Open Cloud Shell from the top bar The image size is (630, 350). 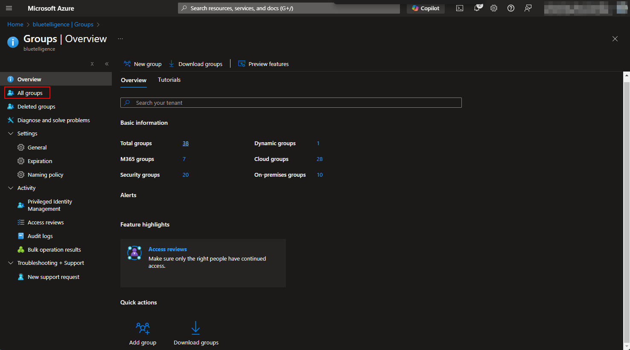point(460,8)
